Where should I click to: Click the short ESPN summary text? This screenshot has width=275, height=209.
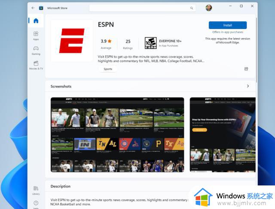coord(151,59)
